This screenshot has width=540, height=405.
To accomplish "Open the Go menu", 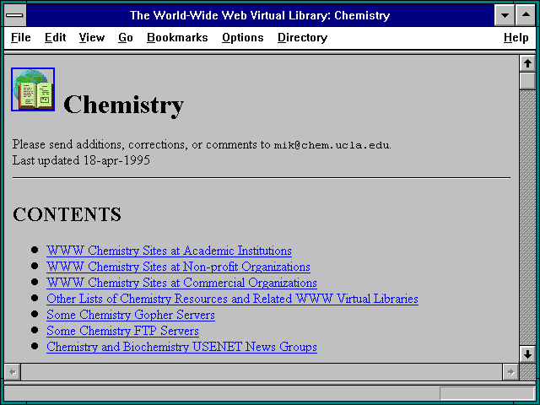I will tap(126, 37).
